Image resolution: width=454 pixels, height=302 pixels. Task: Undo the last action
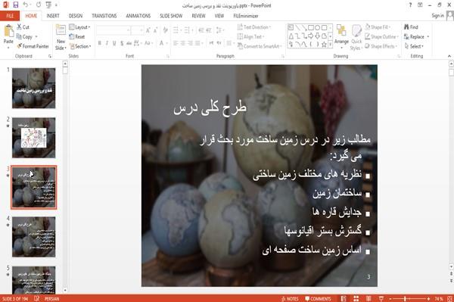pos(26,5)
